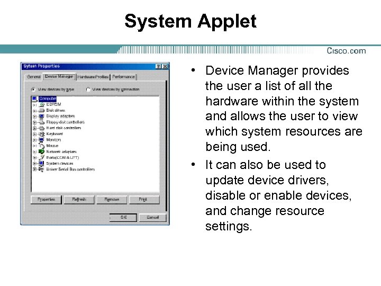Dismiss dialog with the Cancel button
381x286 pixels.
coord(152,217)
